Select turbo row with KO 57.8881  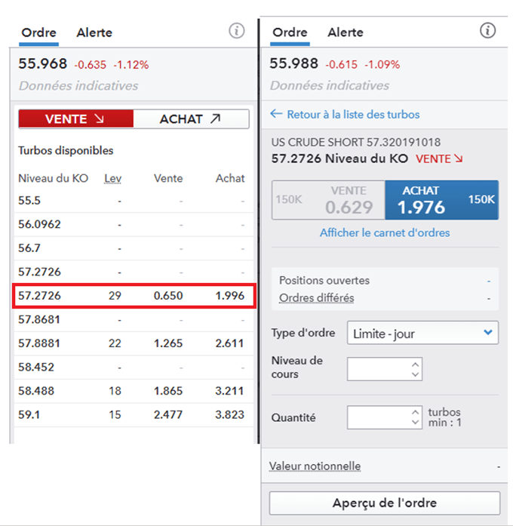pos(132,343)
